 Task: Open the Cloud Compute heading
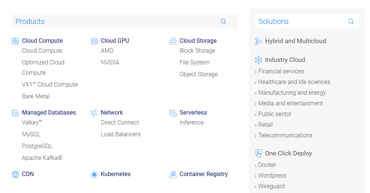coord(42,41)
